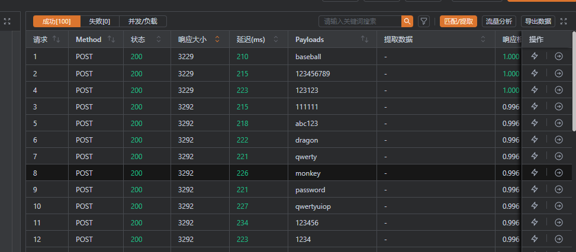Focus the keyword search input field
The image size is (576, 252).
coord(360,21)
